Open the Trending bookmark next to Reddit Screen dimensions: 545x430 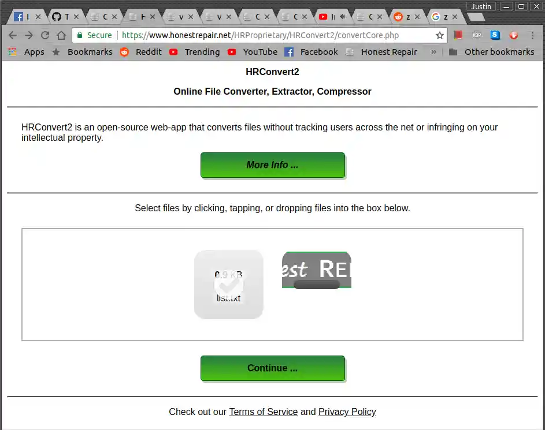(x=202, y=51)
